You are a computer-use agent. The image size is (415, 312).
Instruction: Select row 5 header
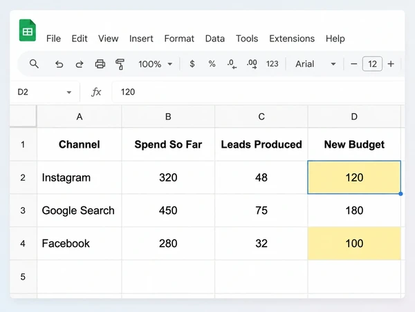(24, 277)
